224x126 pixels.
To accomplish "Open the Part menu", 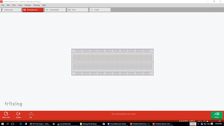I will [x=14, y=5].
